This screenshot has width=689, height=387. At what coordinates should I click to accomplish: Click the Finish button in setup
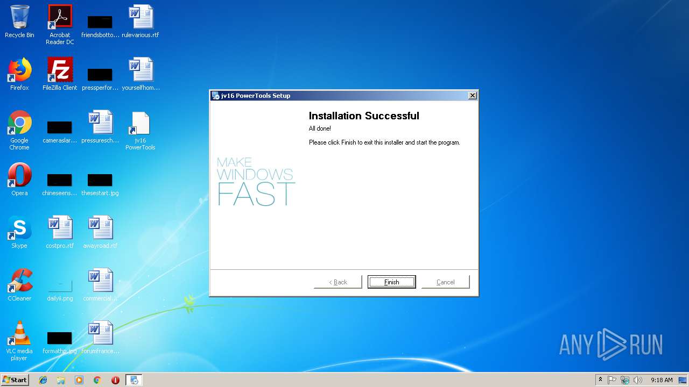point(391,282)
